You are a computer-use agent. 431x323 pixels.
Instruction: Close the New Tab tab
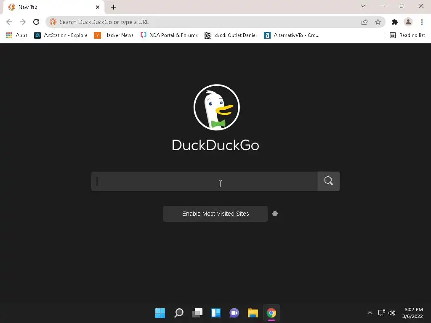(x=98, y=7)
